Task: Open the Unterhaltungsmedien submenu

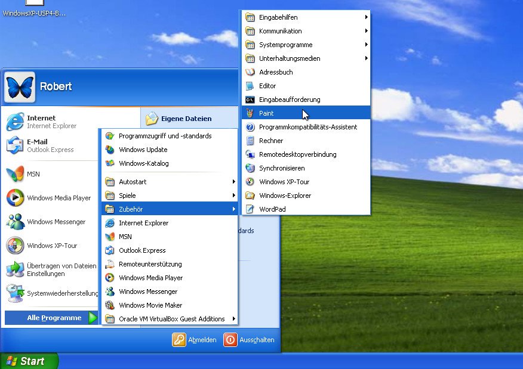Action: point(290,58)
